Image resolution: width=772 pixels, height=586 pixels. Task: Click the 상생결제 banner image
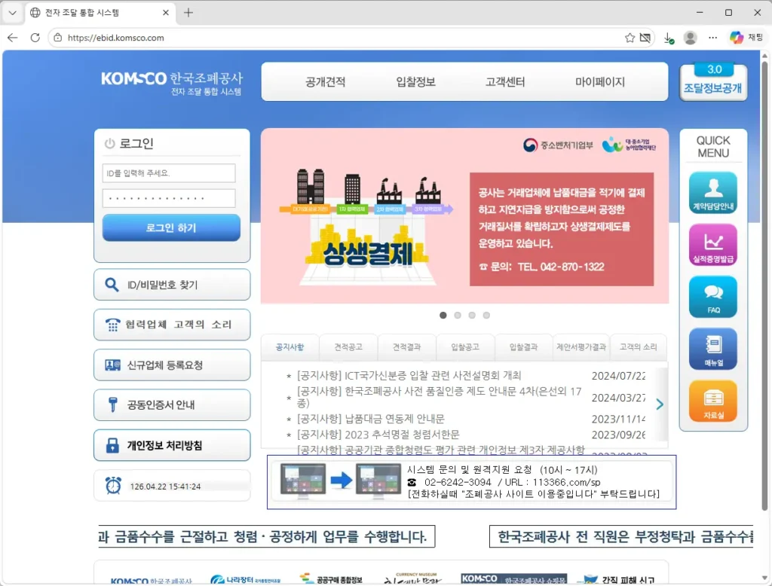(464, 216)
